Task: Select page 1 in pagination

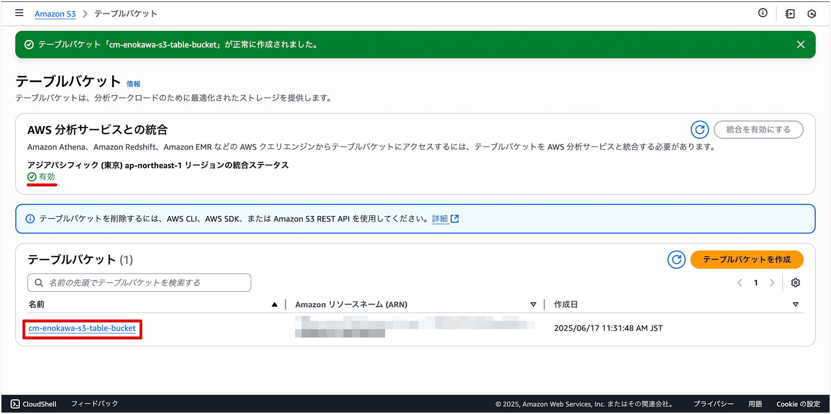Action: (x=756, y=283)
